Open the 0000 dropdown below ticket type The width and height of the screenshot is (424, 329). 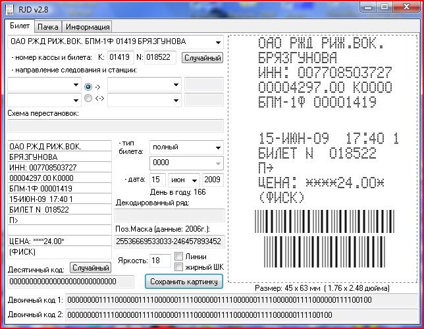(x=186, y=163)
